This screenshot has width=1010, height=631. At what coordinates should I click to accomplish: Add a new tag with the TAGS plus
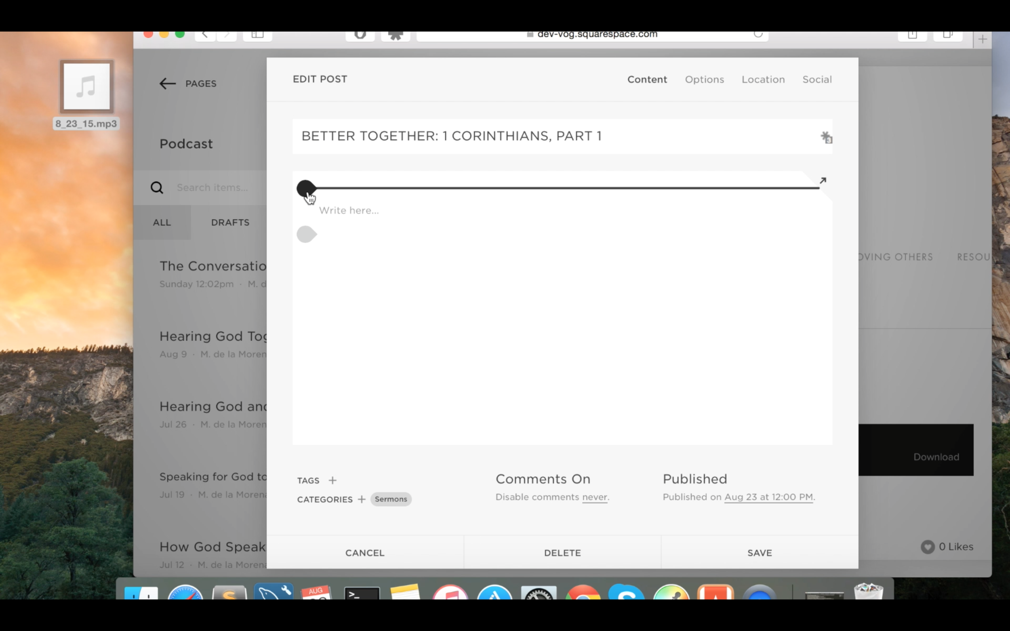[332, 480]
